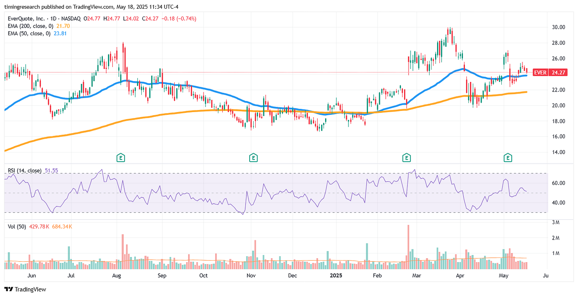
Task: Select the RSI (14, close) legend label
Action: [24, 171]
